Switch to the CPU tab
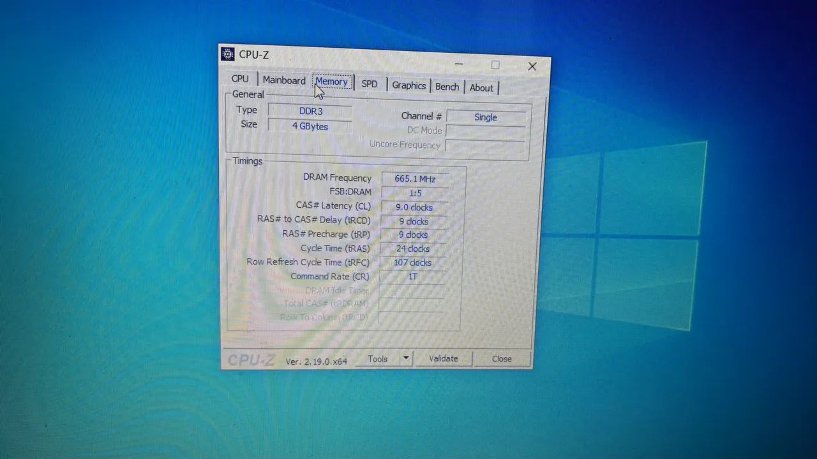Screen dimensions: 817x459 [241, 79]
